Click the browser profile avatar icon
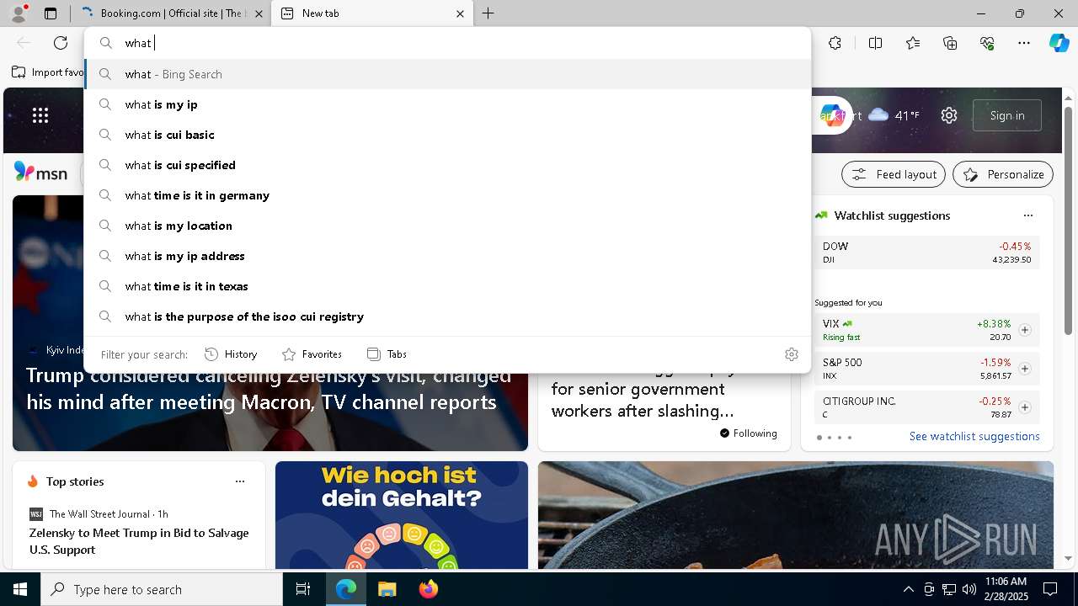This screenshot has height=606, width=1078. click(x=18, y=13)
